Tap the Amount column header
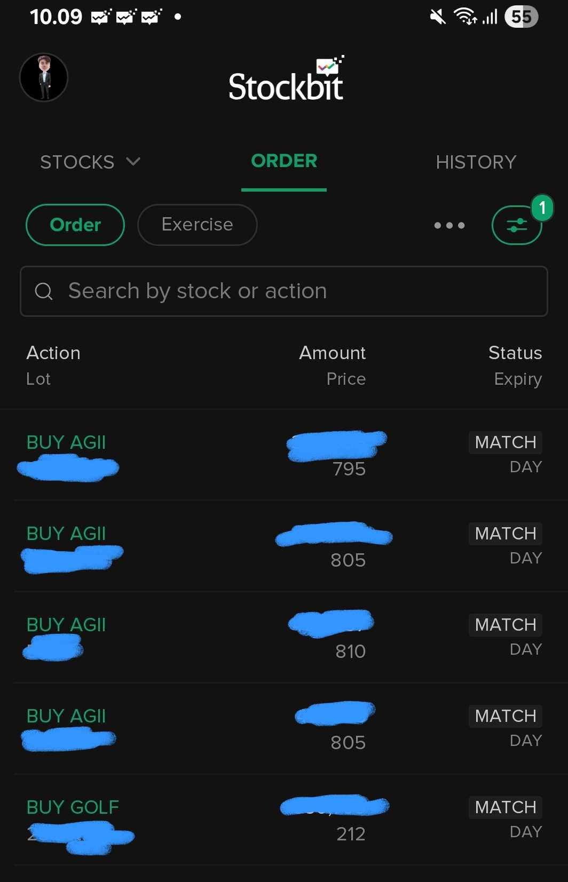Image resolution: width=568 pixels, height=882 pixels. [x=333, y=353]
